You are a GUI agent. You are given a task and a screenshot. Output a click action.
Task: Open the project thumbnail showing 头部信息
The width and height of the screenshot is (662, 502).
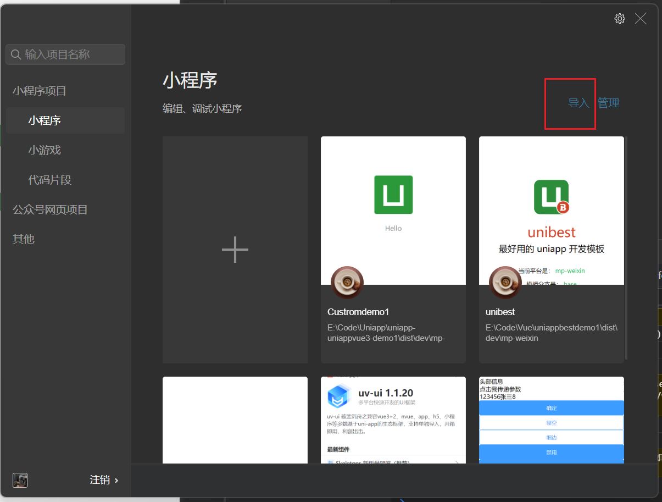pyautogui.click(x=551, y=420)
